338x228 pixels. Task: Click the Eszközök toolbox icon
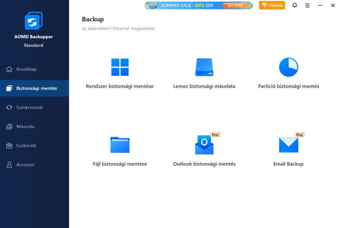point(9,146)
